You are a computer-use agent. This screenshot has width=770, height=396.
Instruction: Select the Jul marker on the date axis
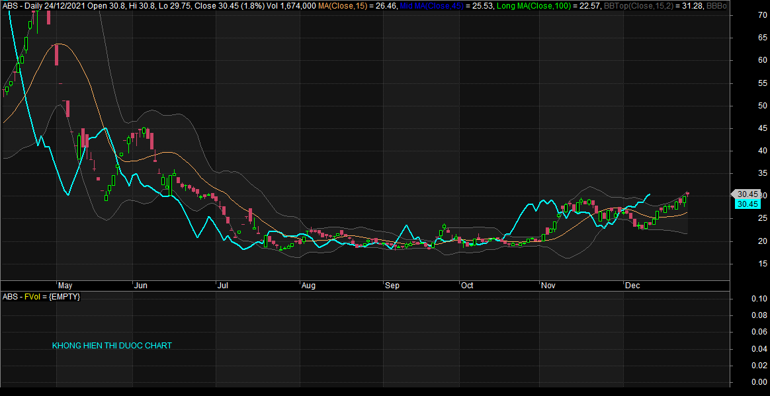click(x=223, y=286)
